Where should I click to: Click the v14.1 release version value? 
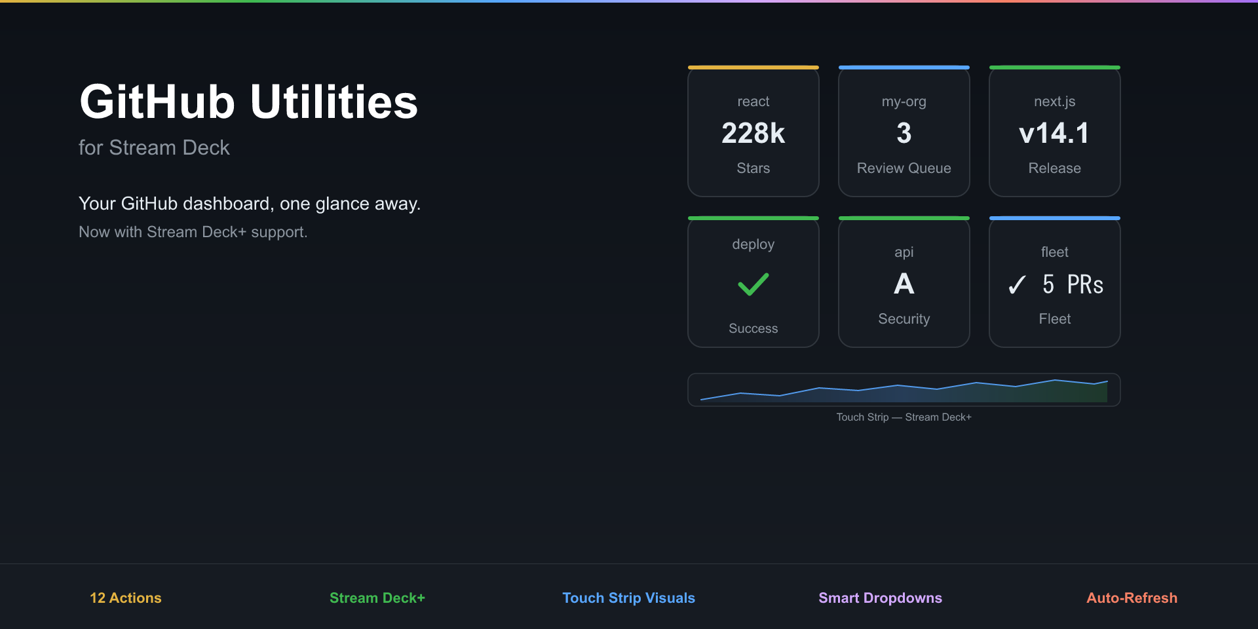tap(1055, 133)
